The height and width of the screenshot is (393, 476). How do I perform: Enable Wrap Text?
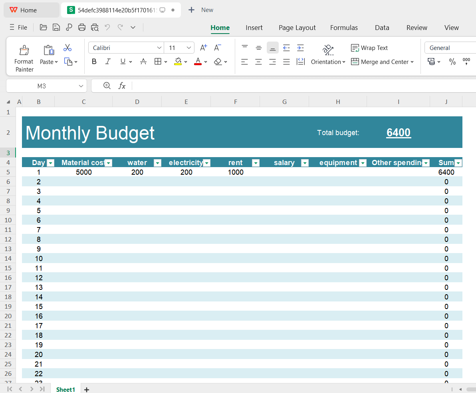(369, 48)
